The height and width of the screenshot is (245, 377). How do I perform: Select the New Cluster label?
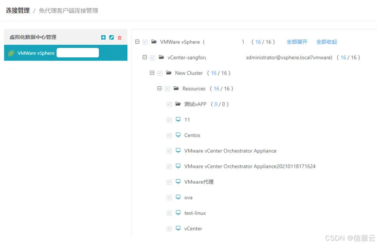pyautogui.click(x=189, y=73)
